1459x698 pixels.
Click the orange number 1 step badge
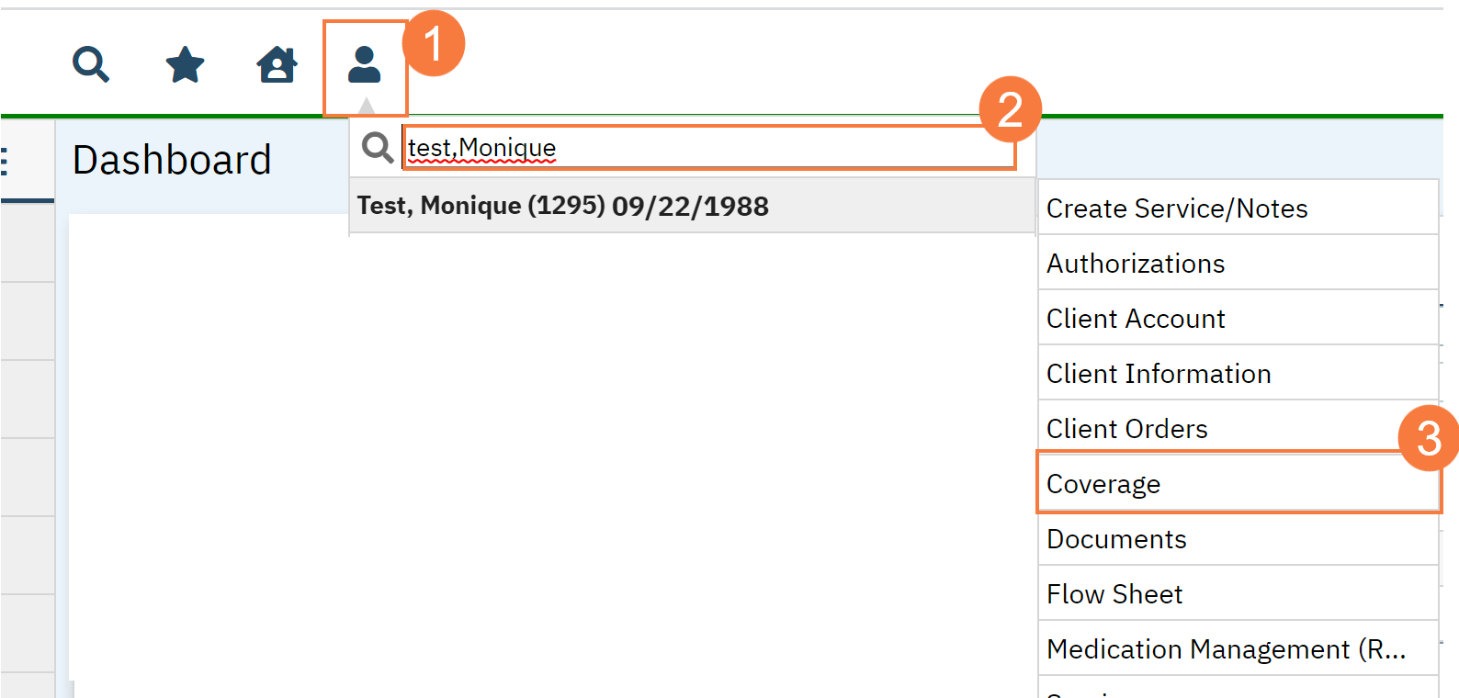[434, 43]
